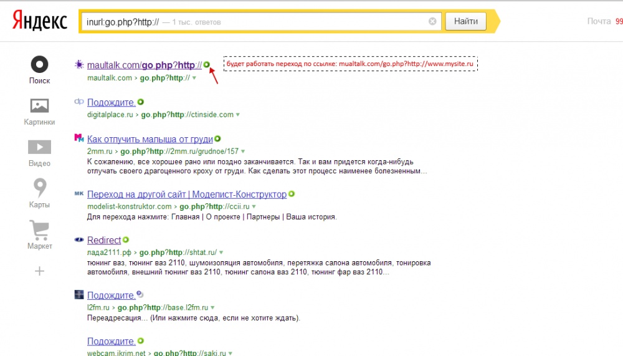623x356 pixels.
Task: Click maultalk.com green domain text
Action: point(110,78)
